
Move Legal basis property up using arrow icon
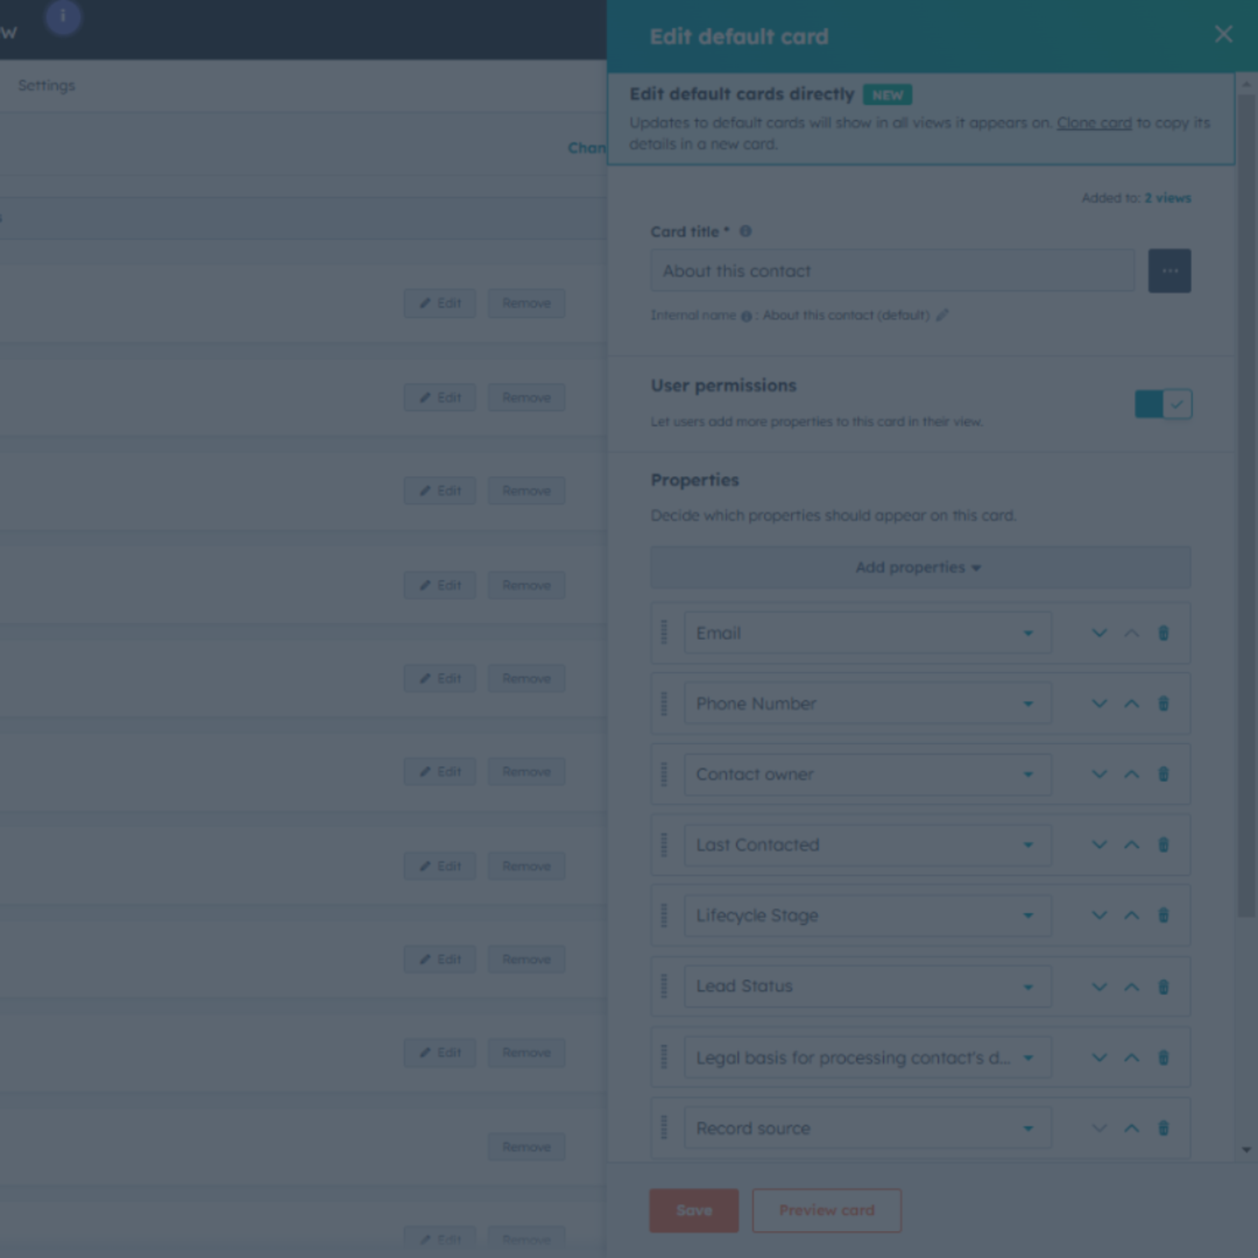pos(1132,1057)
